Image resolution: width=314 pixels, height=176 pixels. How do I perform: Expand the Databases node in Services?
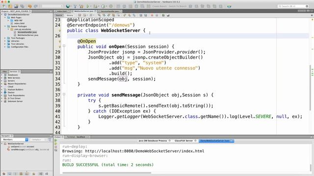click(x=2, y=75)
